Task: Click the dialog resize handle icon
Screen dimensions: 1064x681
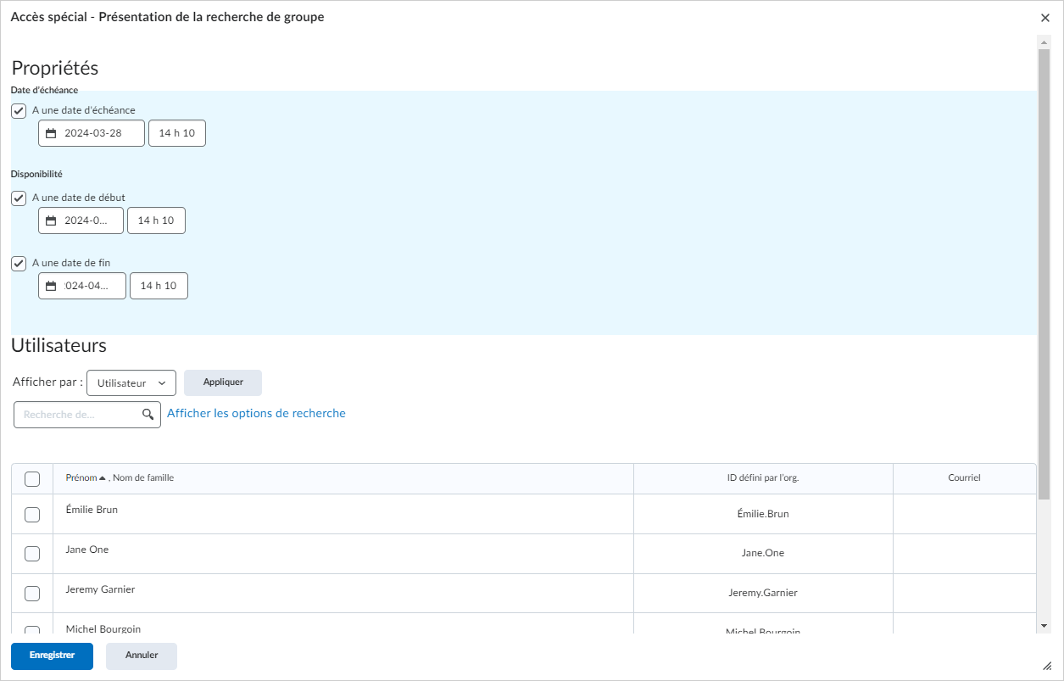Action: [x=1046, y=666]
